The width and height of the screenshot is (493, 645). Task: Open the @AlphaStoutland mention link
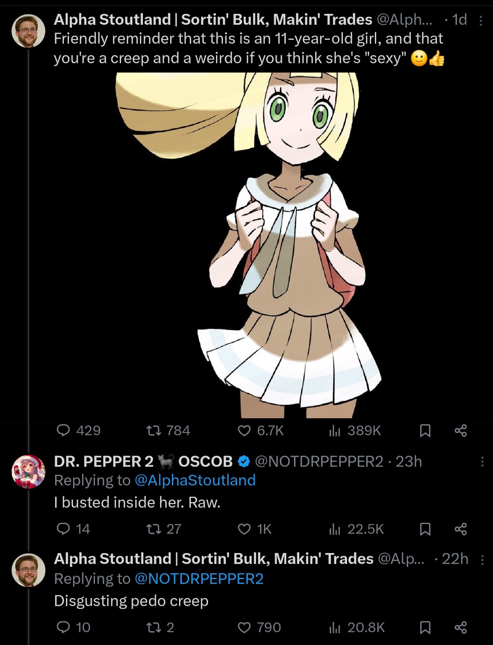pyautogui.click(x=195, y=480)
